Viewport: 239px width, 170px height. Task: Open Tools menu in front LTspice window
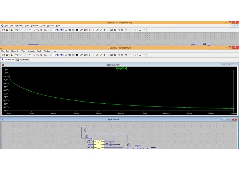[x=39, y=51]
